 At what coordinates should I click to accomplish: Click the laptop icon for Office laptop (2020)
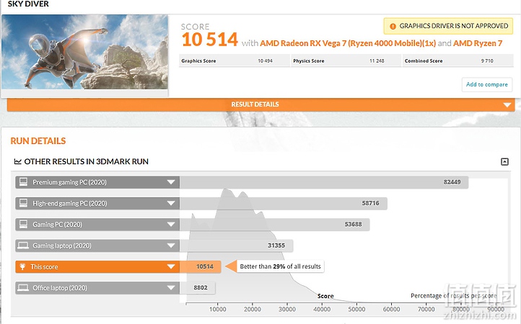click(x=23, y=287)
